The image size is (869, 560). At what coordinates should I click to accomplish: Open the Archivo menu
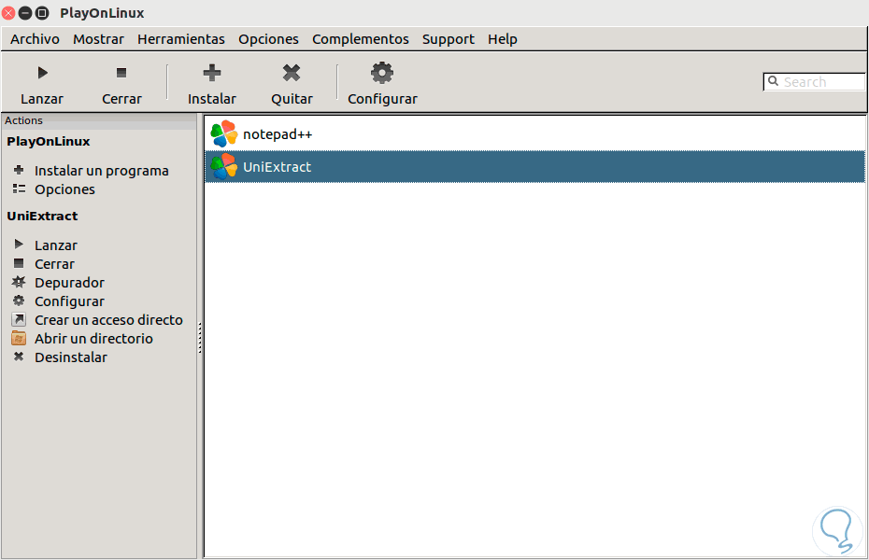[x=35, y=39]
